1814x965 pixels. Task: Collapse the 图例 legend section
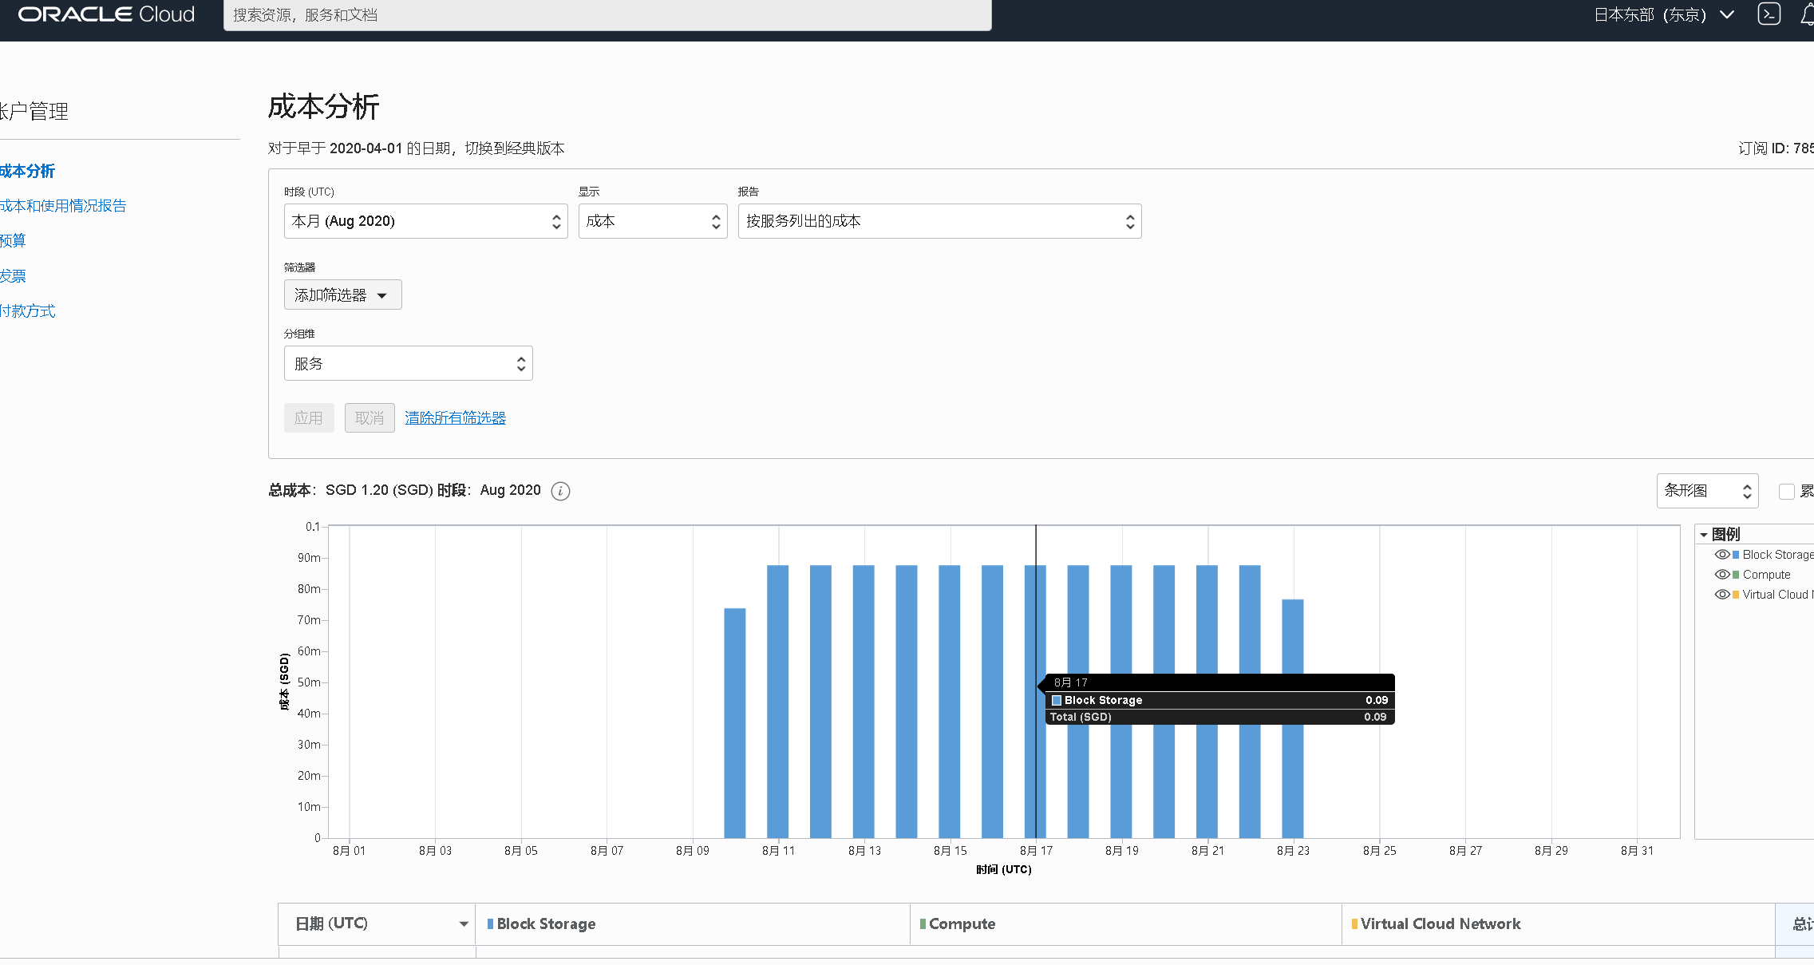(1704, 535)
